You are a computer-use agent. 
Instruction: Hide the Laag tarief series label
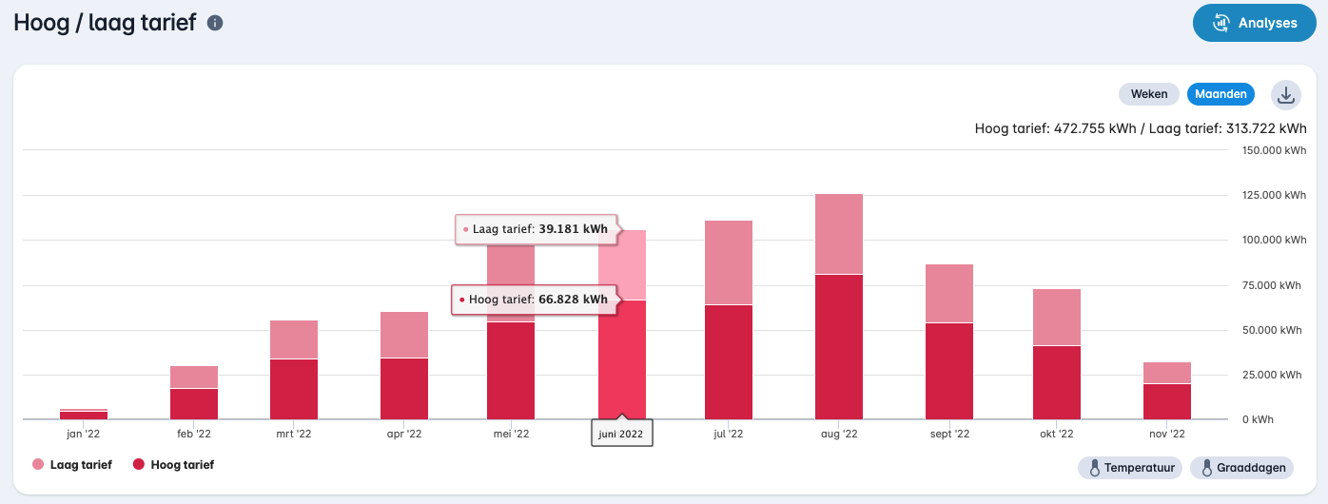pyautogui.click(x=81, y=465)
